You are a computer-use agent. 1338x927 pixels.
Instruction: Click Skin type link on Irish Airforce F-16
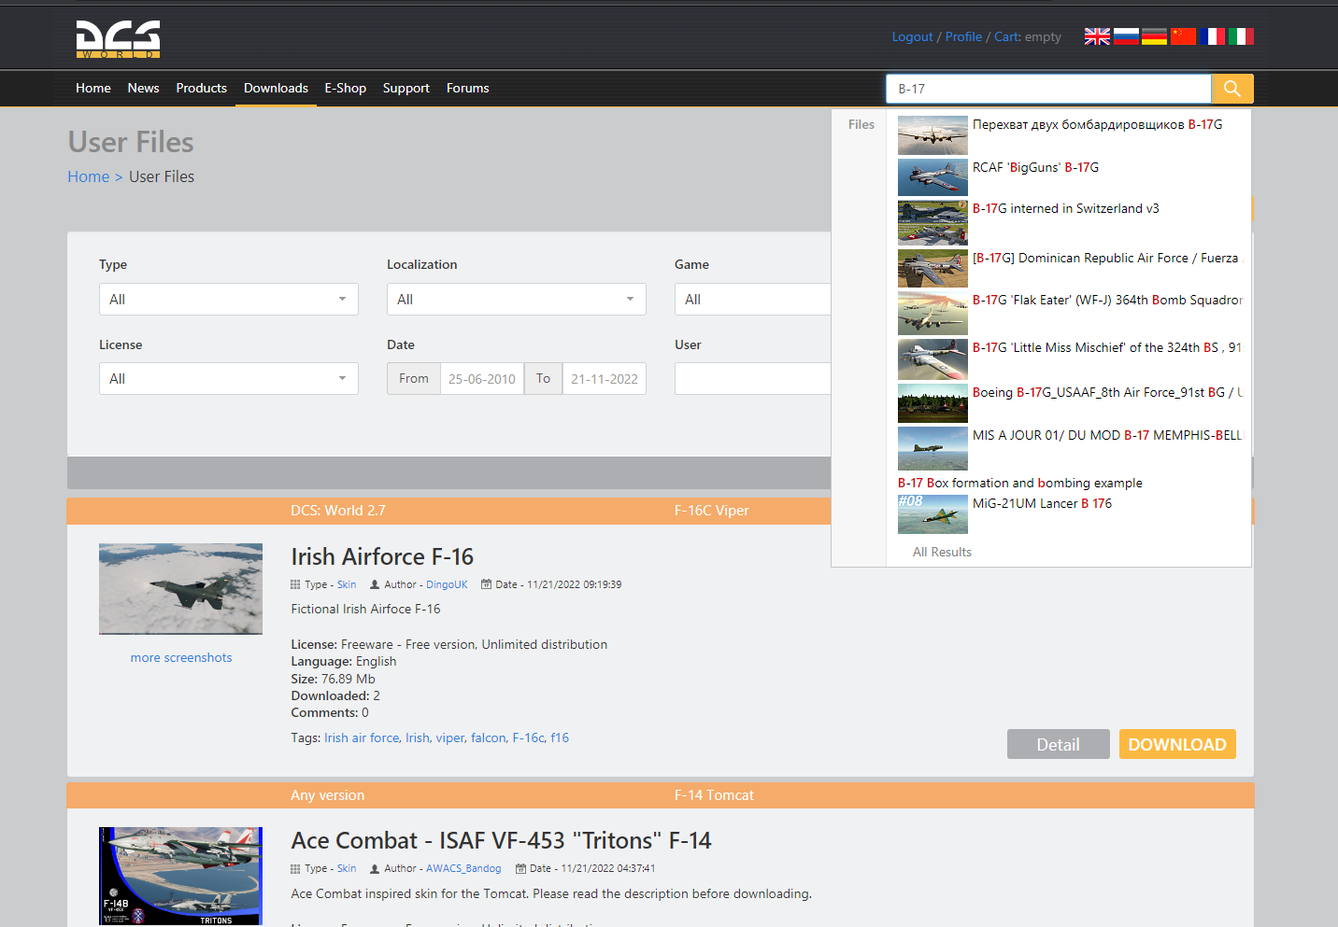(347, 585)
